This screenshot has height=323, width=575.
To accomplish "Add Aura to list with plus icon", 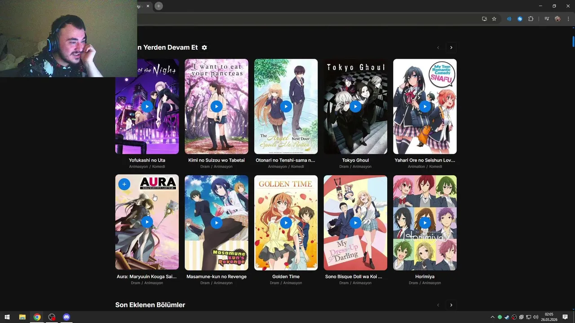I will pos(124,184).
